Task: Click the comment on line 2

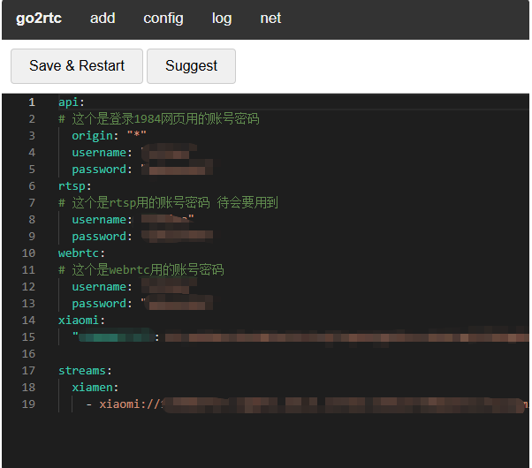Action: (159, 119)
